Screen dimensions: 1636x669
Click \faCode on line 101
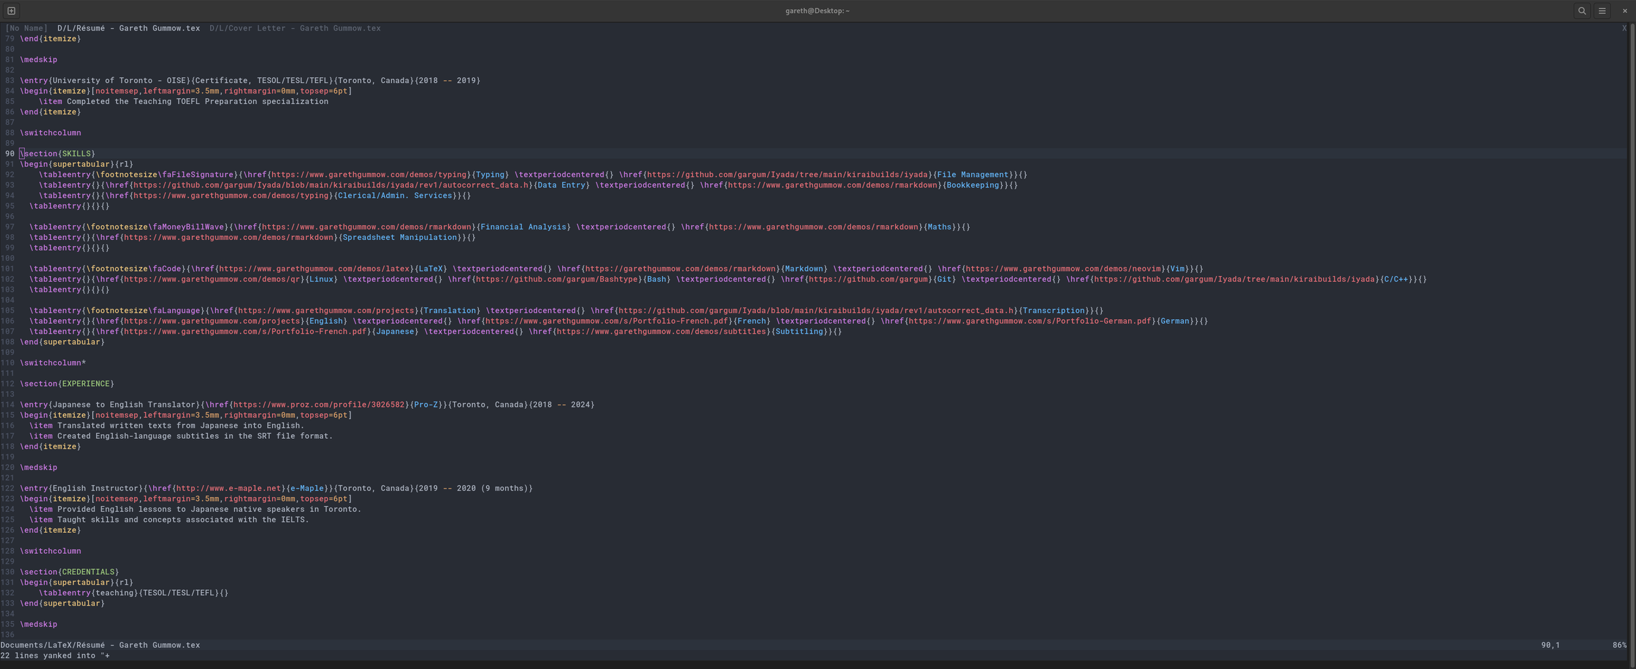(164, 269)
